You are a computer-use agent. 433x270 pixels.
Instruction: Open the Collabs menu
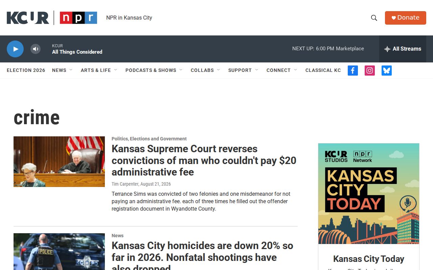202,70
